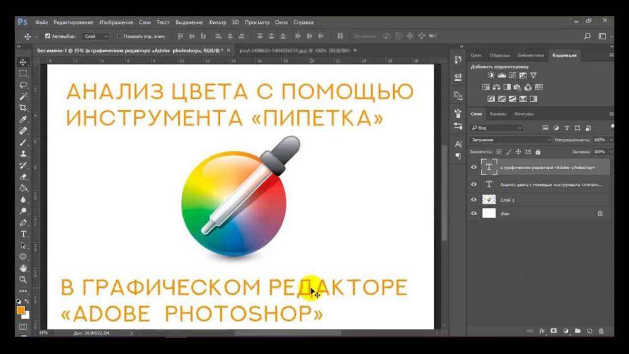Toggle the Автовыбор checkbox

[47, 36]
